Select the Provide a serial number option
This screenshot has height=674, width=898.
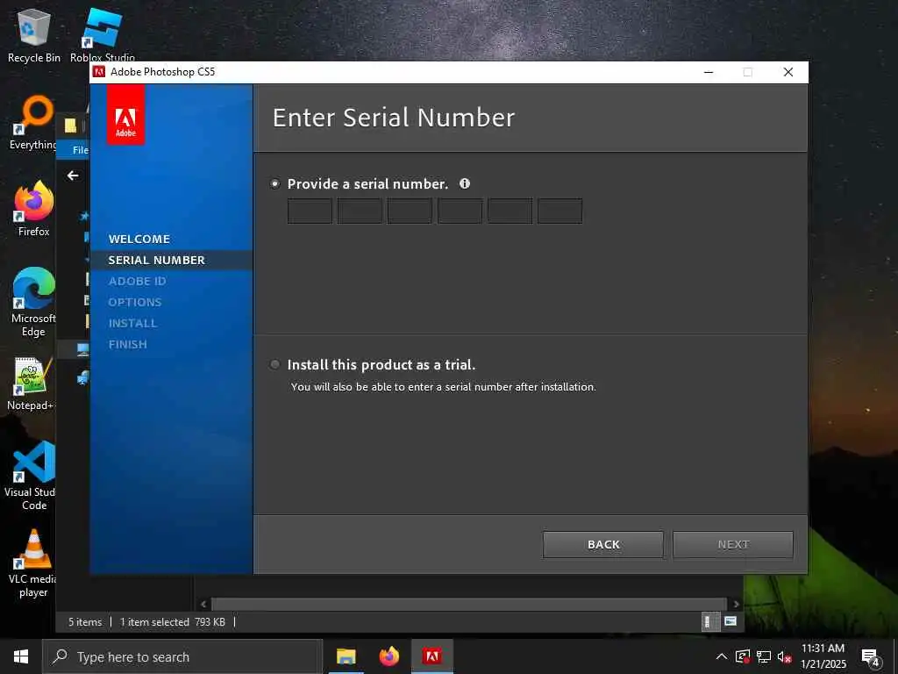(274, 184)
